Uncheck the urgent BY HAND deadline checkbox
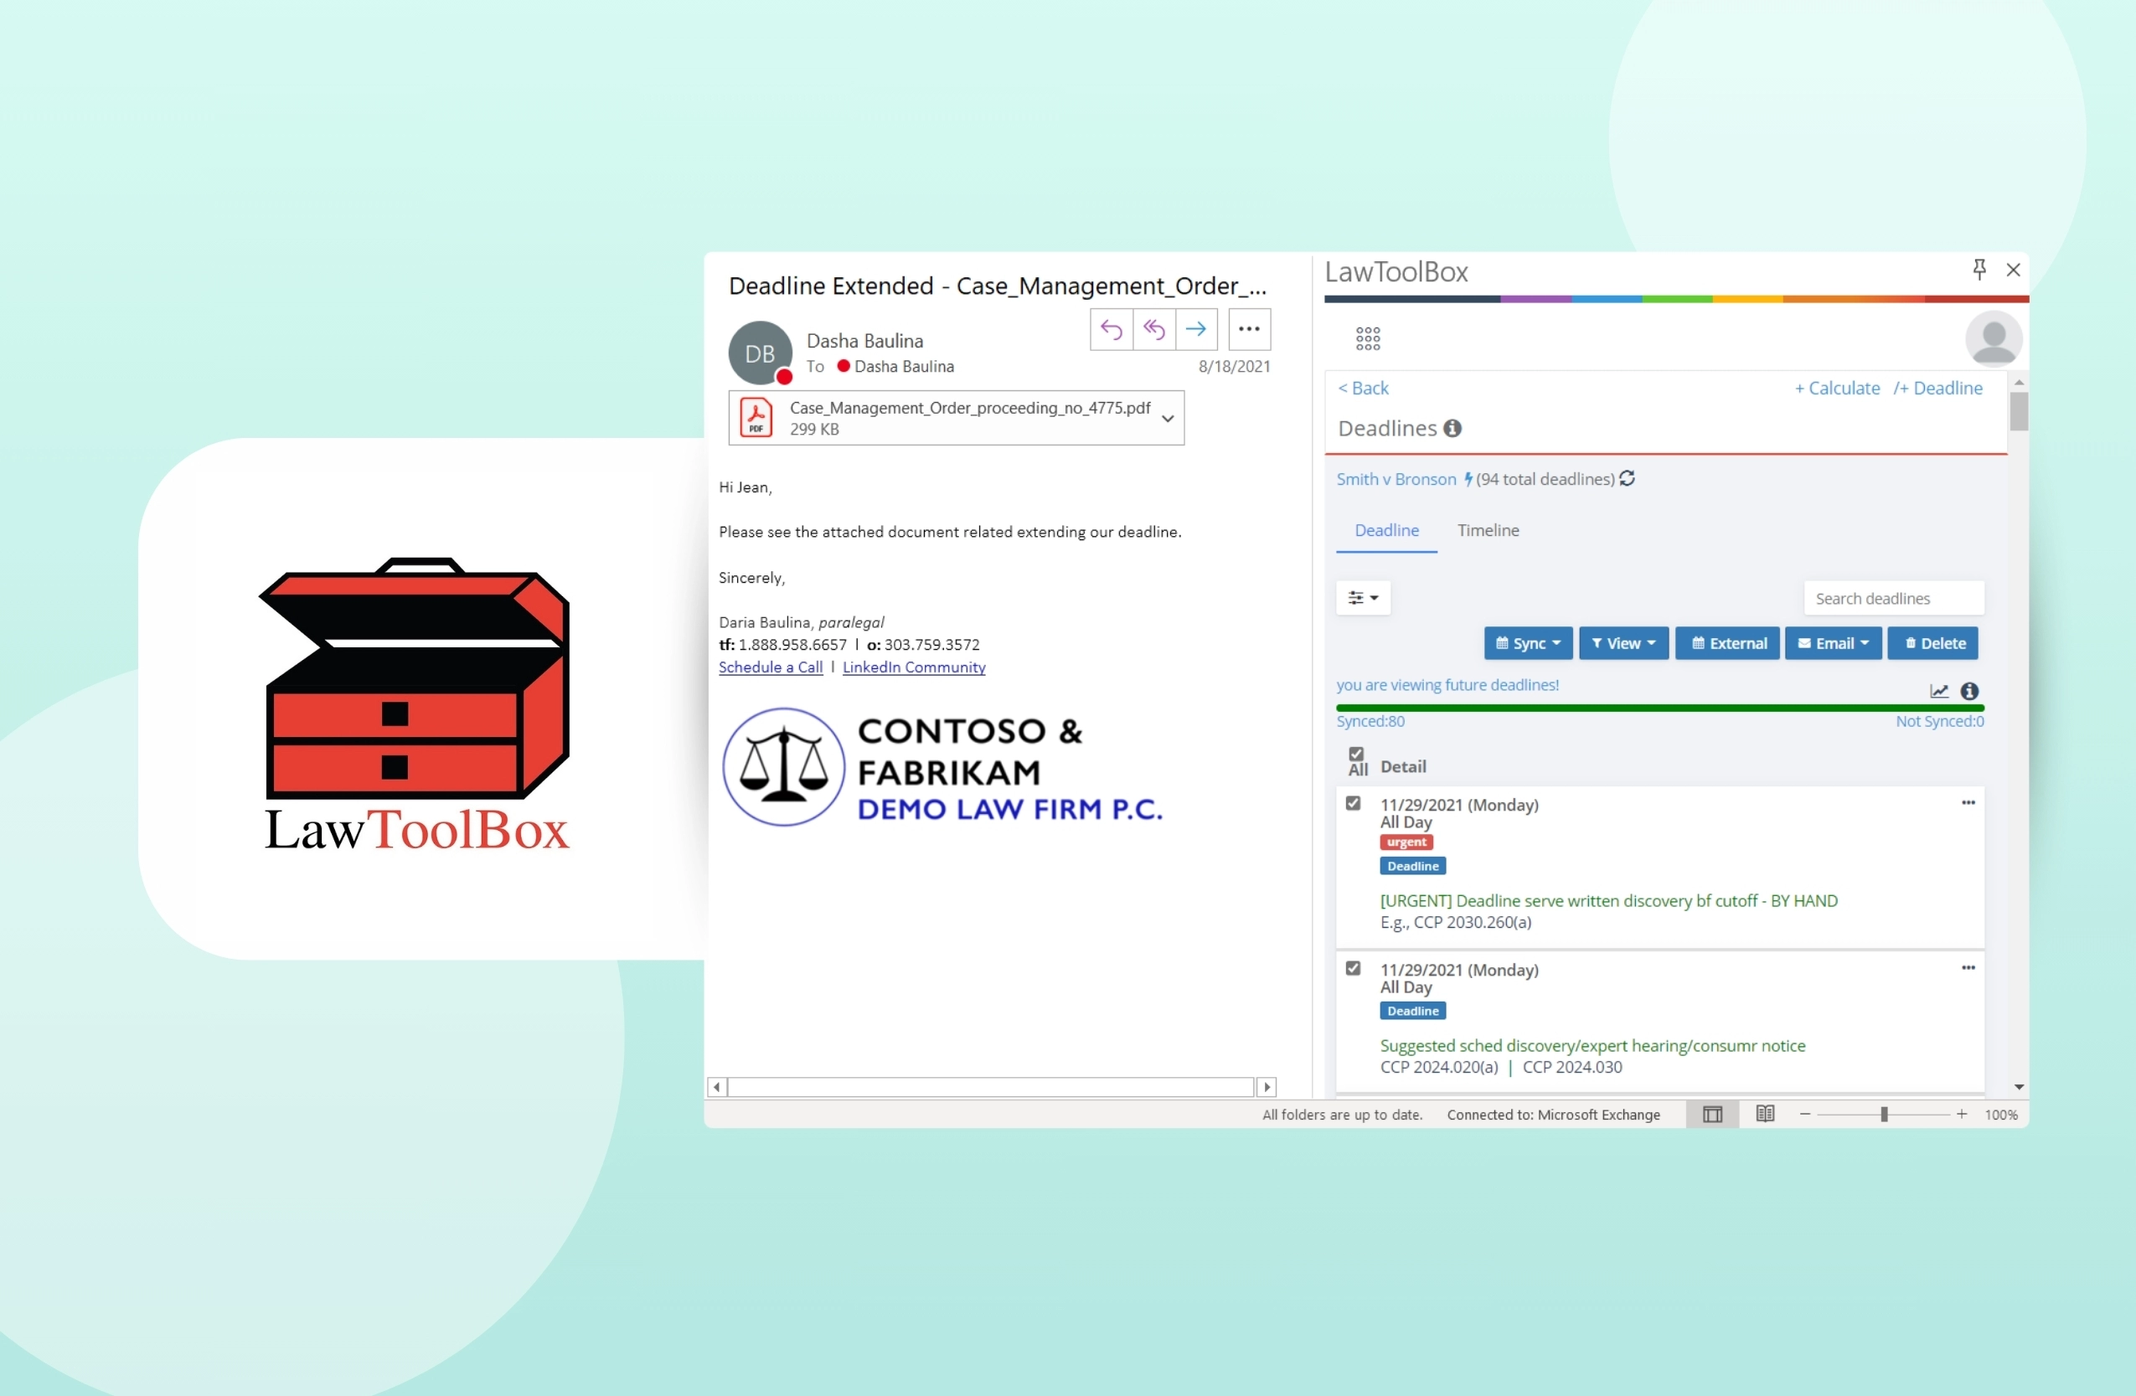 [x=1353, y=803]
